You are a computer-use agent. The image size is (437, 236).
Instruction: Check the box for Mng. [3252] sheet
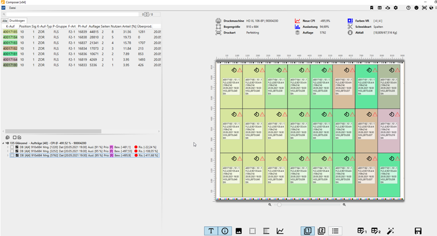12,151
